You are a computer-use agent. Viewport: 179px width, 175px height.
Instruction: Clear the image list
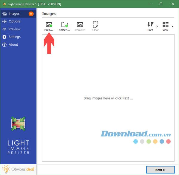coord(95,27)
